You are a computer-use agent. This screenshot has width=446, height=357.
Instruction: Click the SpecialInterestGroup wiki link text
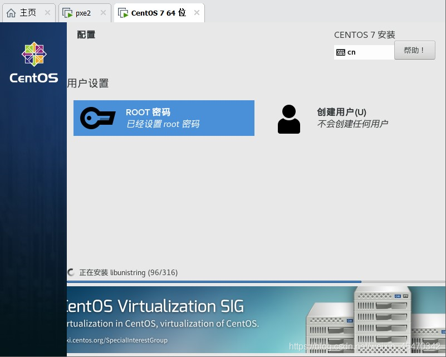pos(117,340)
